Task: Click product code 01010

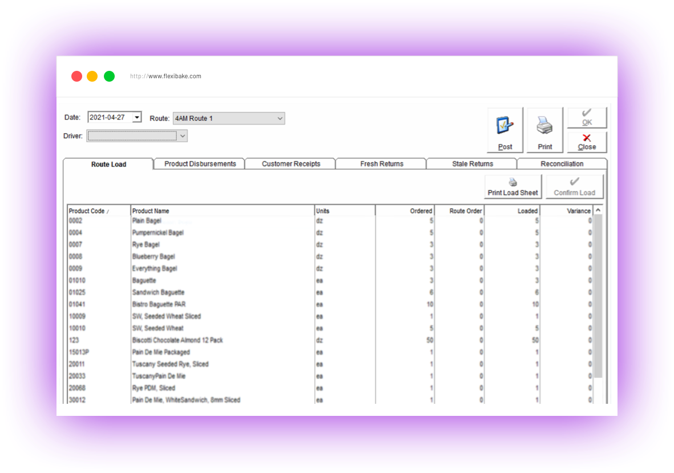Action: (x=78, y=280)
